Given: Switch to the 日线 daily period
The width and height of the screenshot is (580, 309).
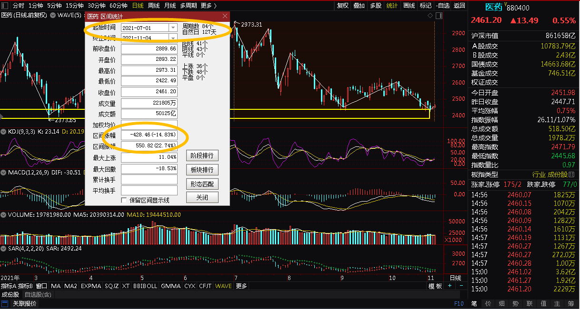Looking at the screenshot, I should (138, 6).
